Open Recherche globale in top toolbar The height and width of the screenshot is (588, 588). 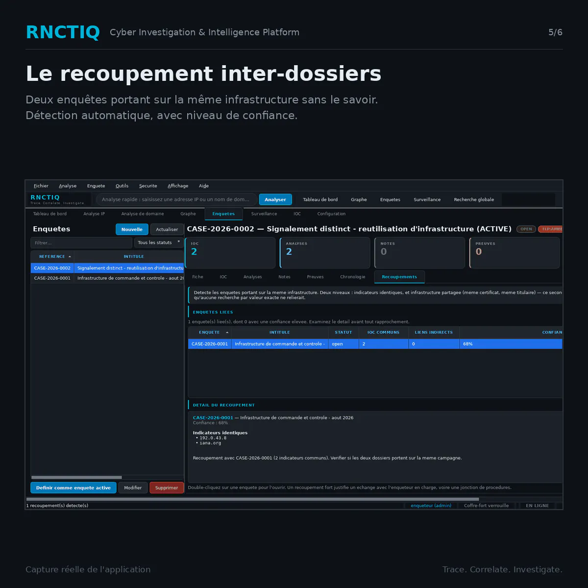tap(474, 199)
